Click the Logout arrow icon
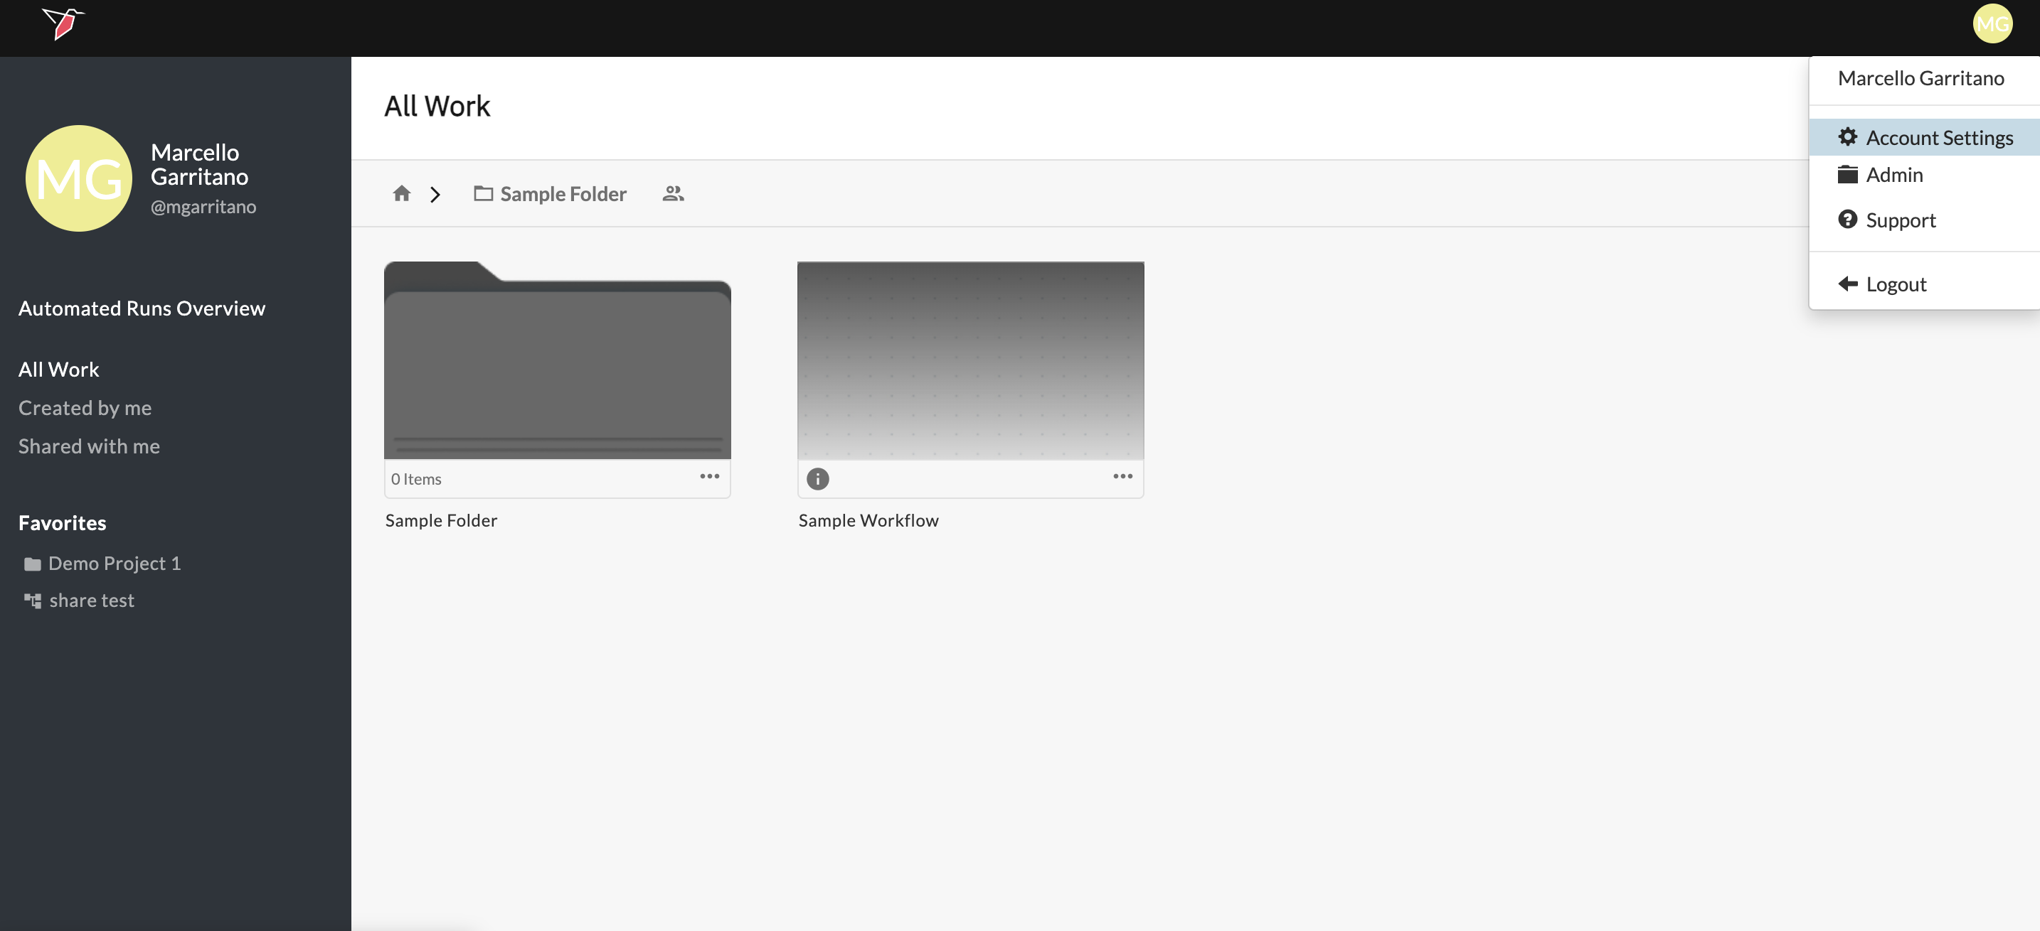The image size is (2040, 931). (x=1847, y=284)
